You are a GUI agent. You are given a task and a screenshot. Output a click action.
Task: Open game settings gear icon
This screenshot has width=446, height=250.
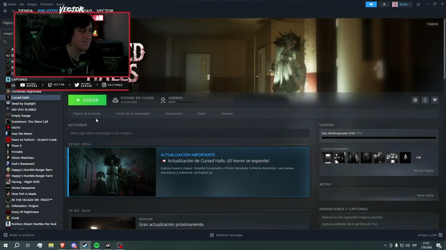[x=415, y=100]
